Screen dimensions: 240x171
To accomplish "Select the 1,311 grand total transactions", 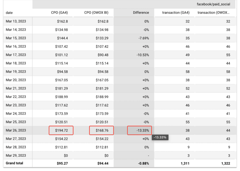I will click(185, 163).
